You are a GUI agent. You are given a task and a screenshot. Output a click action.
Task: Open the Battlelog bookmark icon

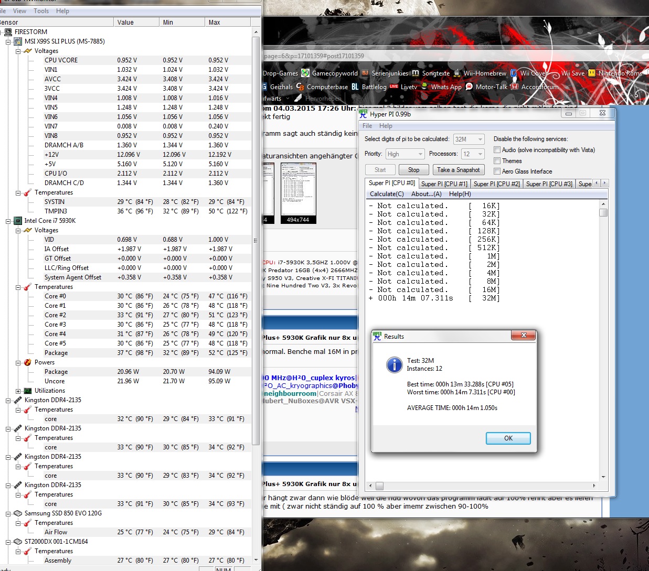[355, 87]
